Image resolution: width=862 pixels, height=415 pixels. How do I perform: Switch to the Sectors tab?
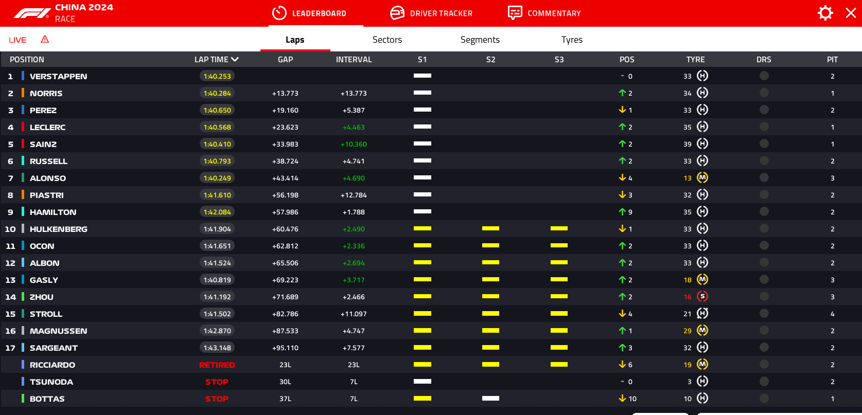387,40
